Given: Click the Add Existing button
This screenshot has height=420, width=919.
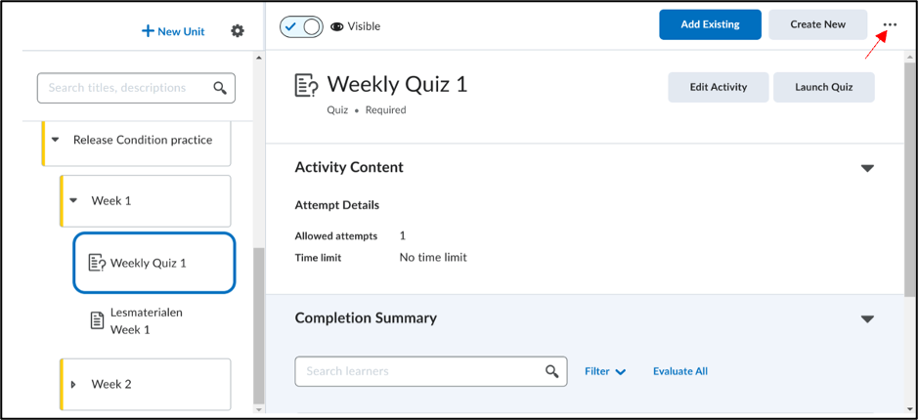Looking at the screenshot, I should pyautogui.click(x=711, y=24).
